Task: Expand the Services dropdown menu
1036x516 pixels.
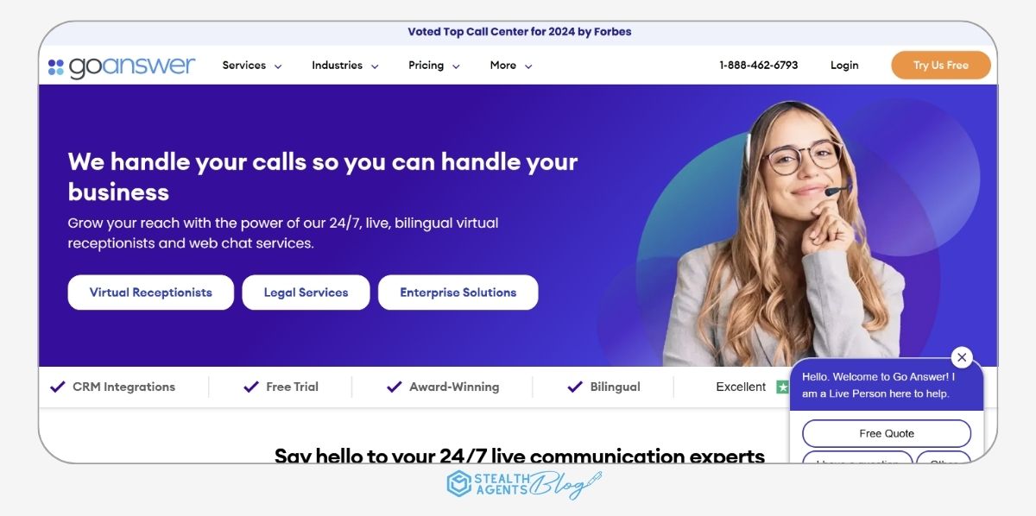Action: point(252,66)
